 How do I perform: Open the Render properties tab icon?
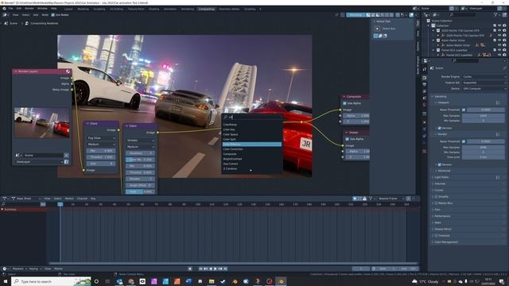tap(424, 78)
